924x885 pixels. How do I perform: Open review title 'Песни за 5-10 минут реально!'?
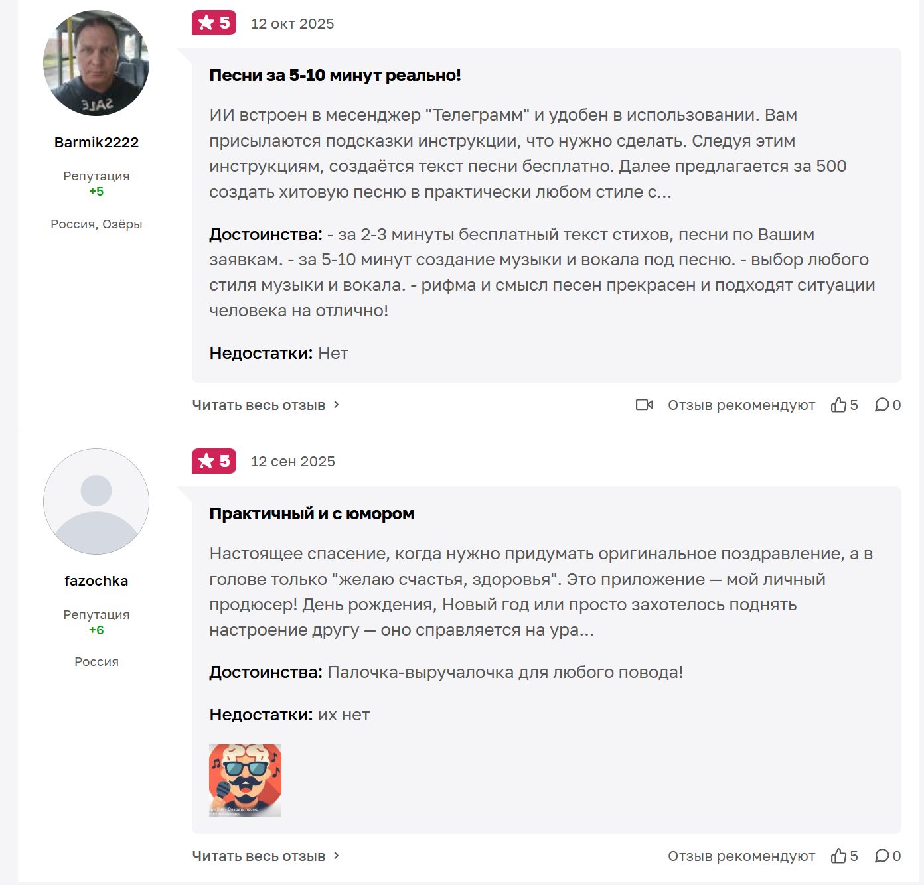pos(335,76)
